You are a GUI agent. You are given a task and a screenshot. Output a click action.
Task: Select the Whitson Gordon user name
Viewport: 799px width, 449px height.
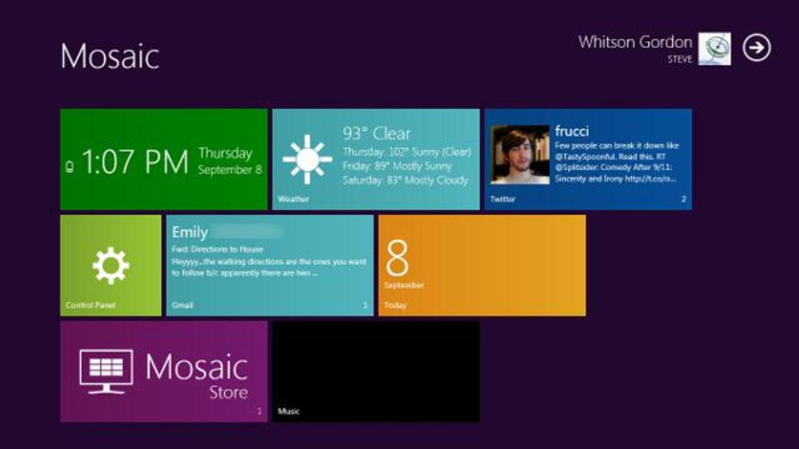[x=635, y=42]
